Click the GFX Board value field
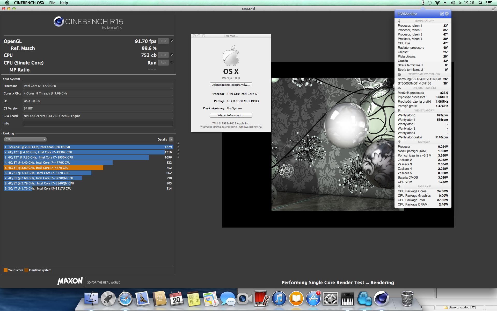Image resolution: width=497 pixels, height=311 pixels. (98, 116)
